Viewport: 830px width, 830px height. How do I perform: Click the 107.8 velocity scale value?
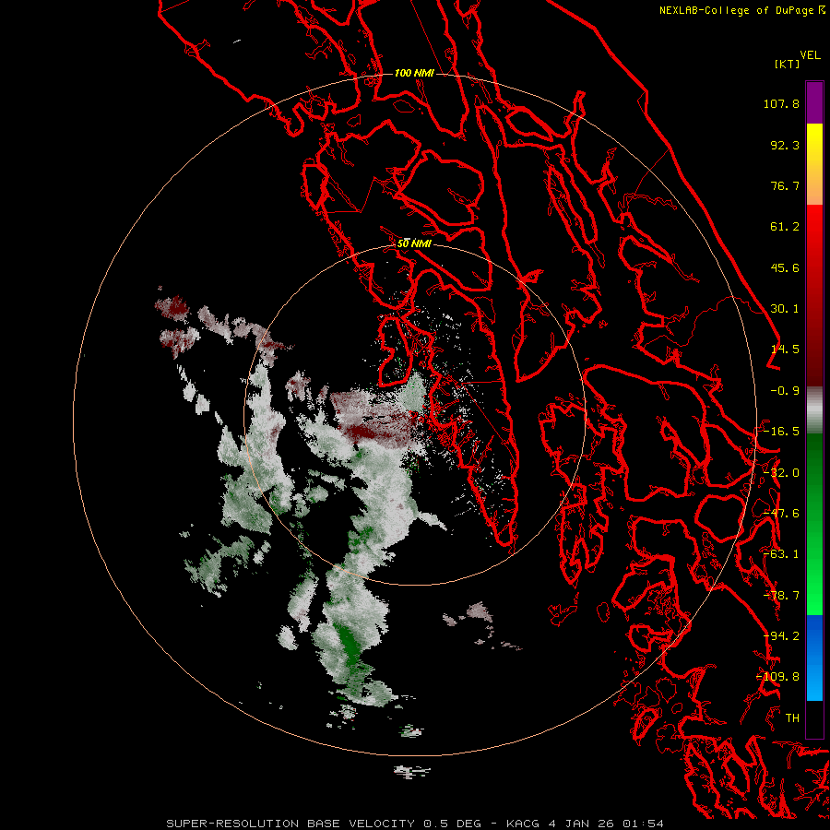781,103
